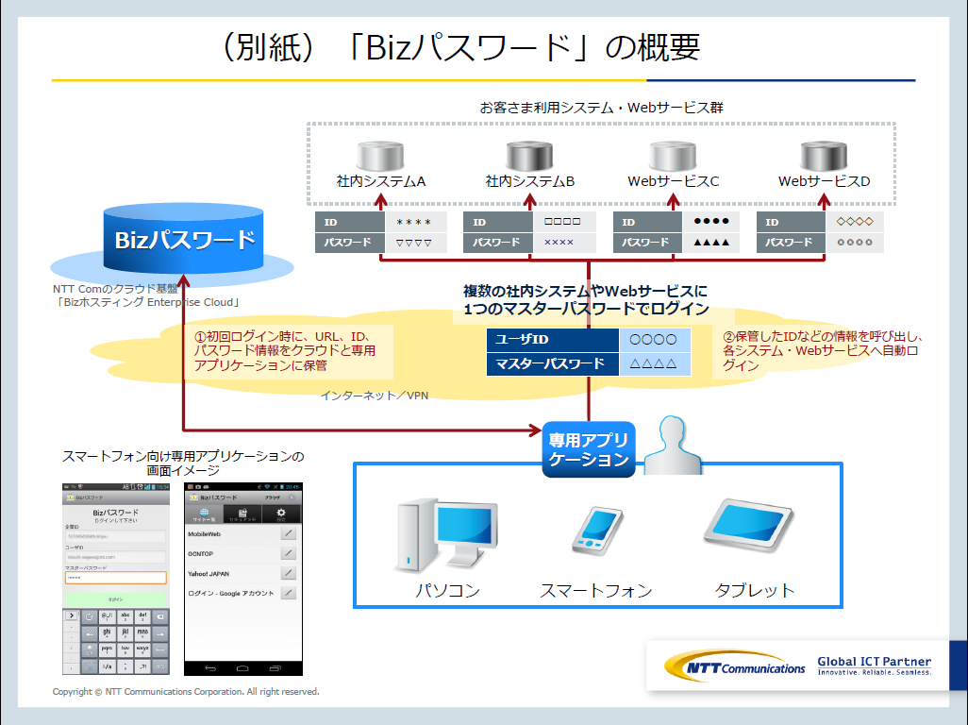The width and height of the screenshot is (968, 725).
Task: Tap the backspace key on phone keyboard
Action: pos(159,616)
